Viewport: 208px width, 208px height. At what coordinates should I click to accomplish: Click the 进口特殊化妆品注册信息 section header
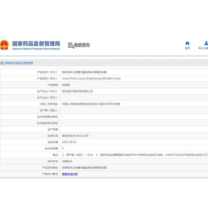[x=16, y=63]
